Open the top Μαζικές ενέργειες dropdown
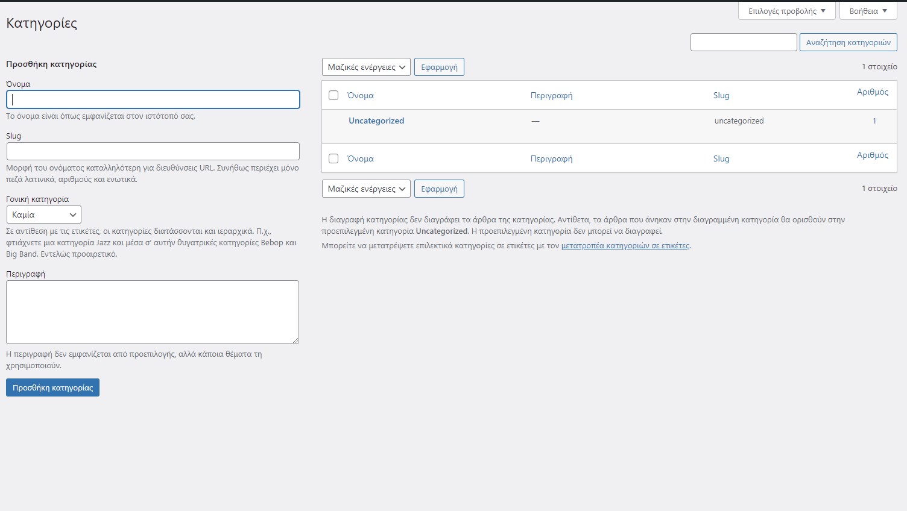Image resolution: width=907 pixels, height=511 pixels. coord(366,67)
